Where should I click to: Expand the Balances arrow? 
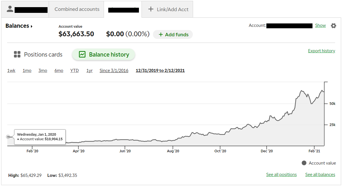click(x=32, y=26)
